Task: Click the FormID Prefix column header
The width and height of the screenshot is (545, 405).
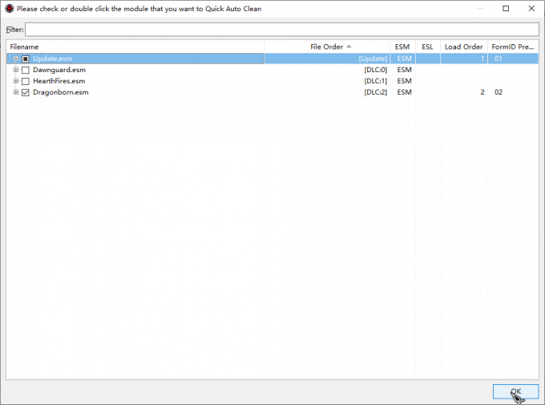Action: (513, 47)
